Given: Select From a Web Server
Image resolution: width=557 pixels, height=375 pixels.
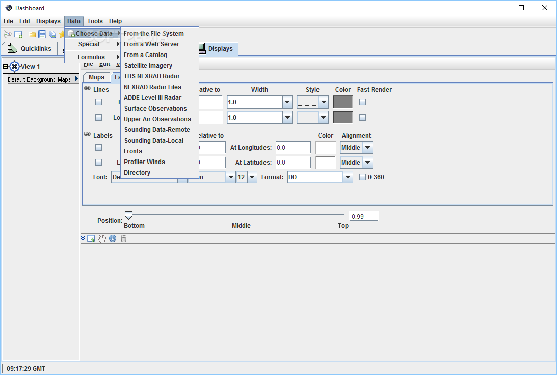Looking at the screenshot, I should (x=160, y=44).
